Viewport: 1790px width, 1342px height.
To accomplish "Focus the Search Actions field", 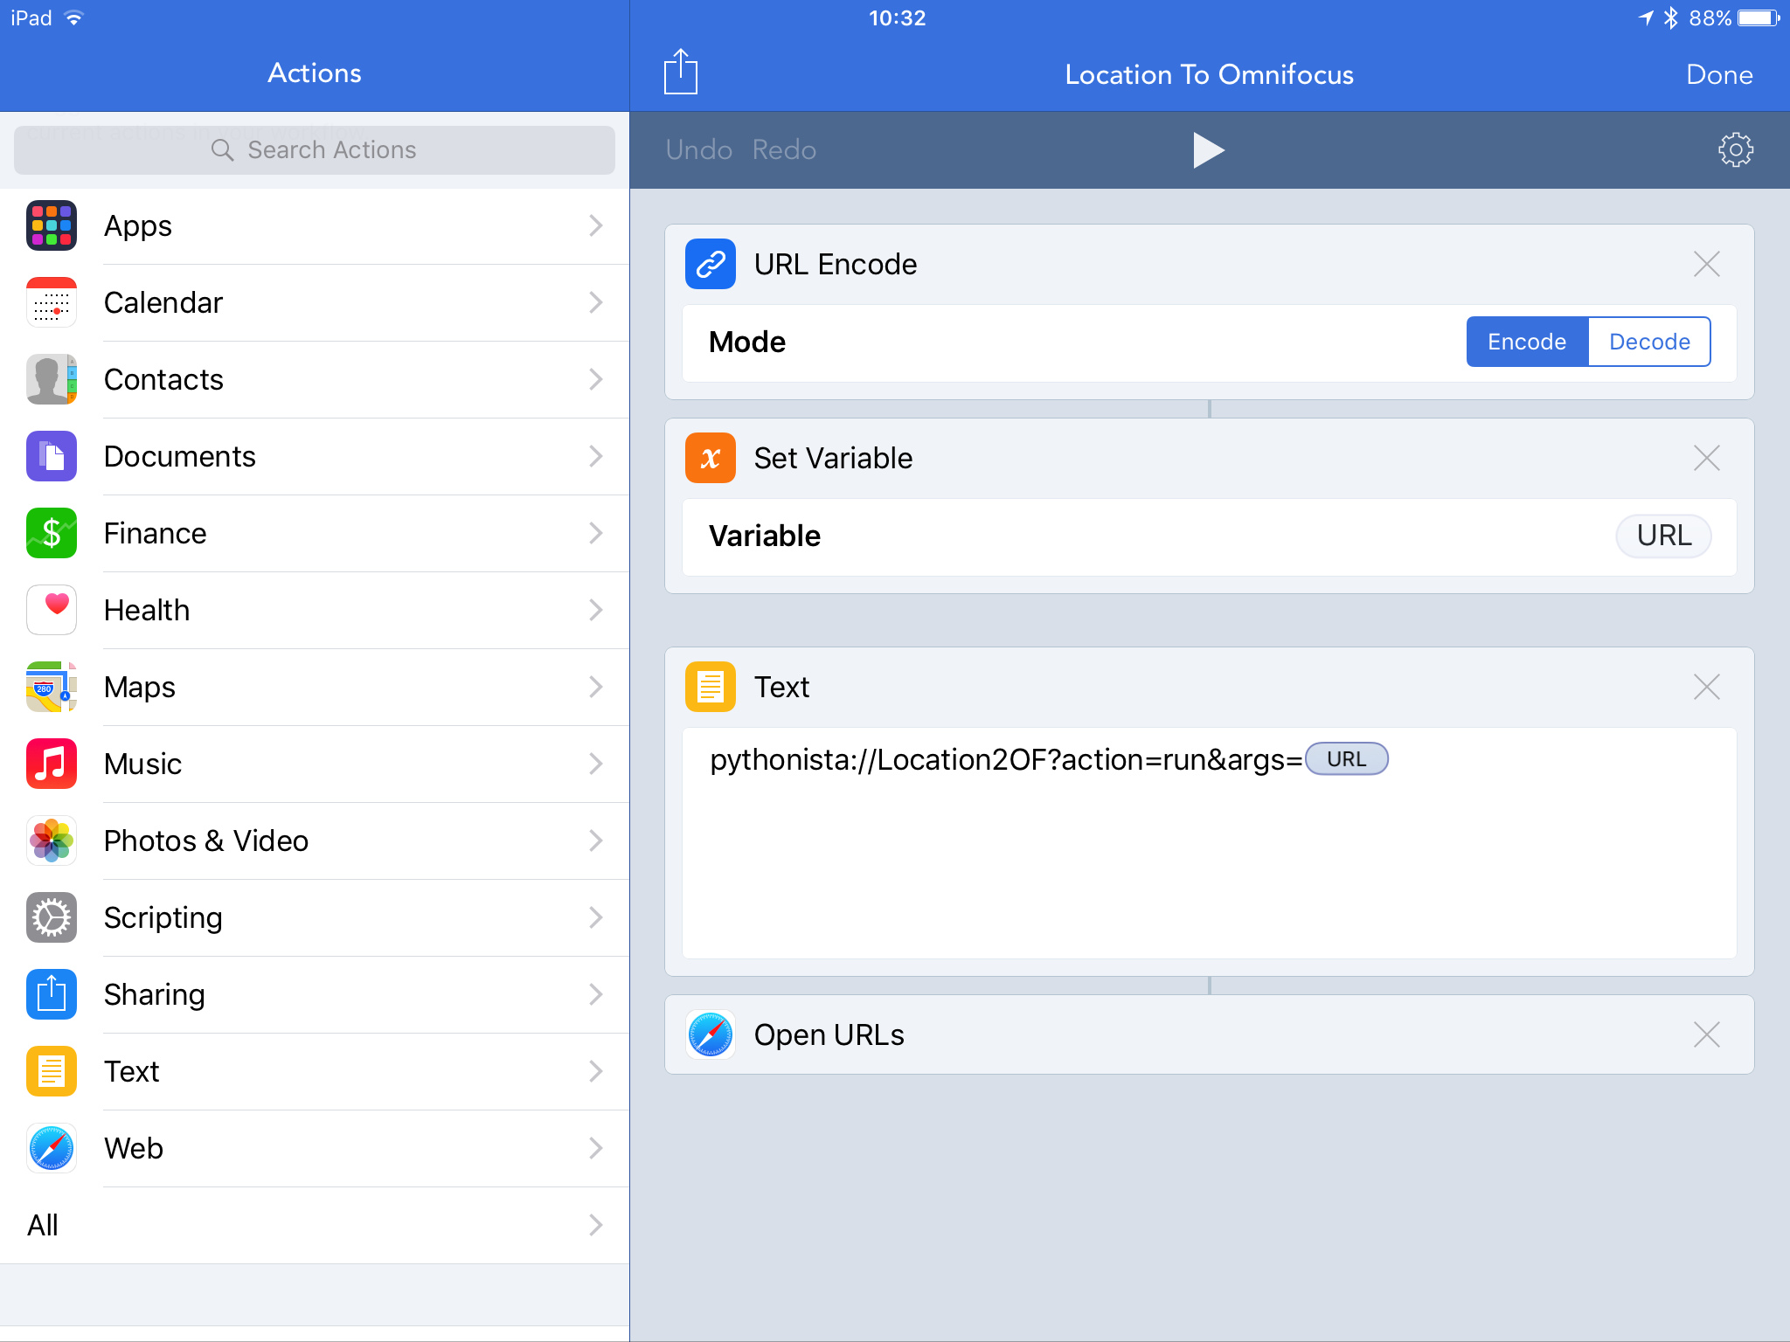I will [315, 150].
